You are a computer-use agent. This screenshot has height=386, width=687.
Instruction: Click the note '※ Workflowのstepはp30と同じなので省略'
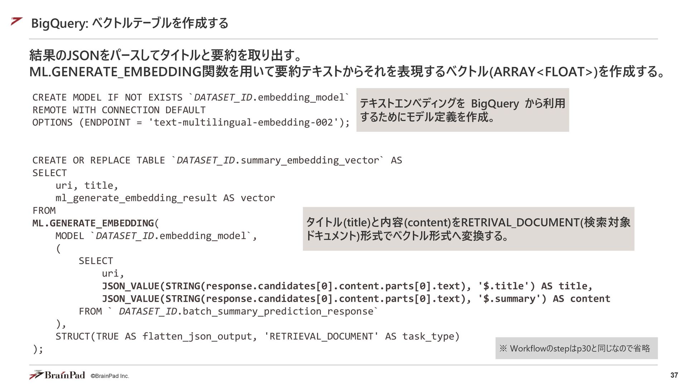576,348
